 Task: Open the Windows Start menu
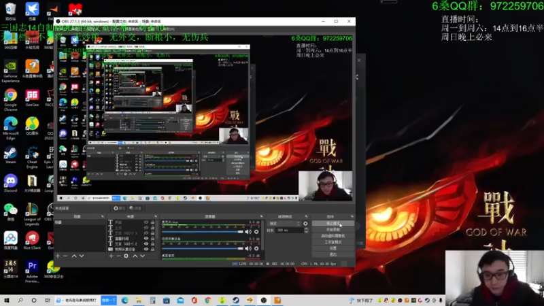7,300
